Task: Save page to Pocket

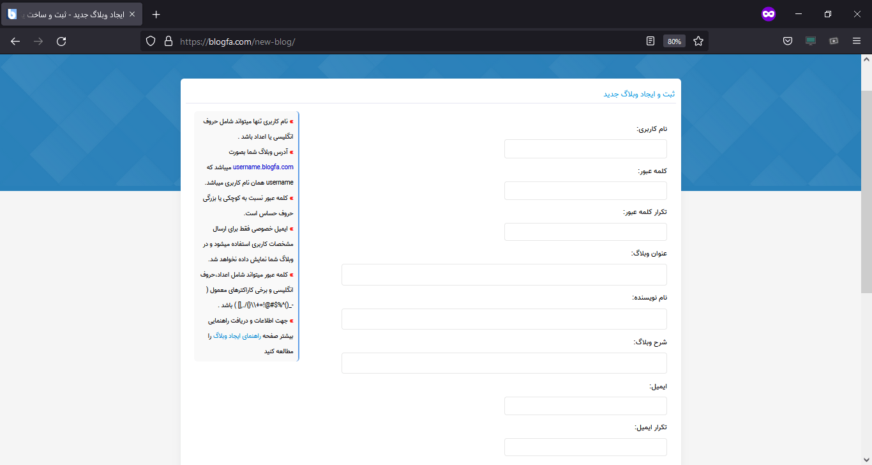Action: pos(788,41)
